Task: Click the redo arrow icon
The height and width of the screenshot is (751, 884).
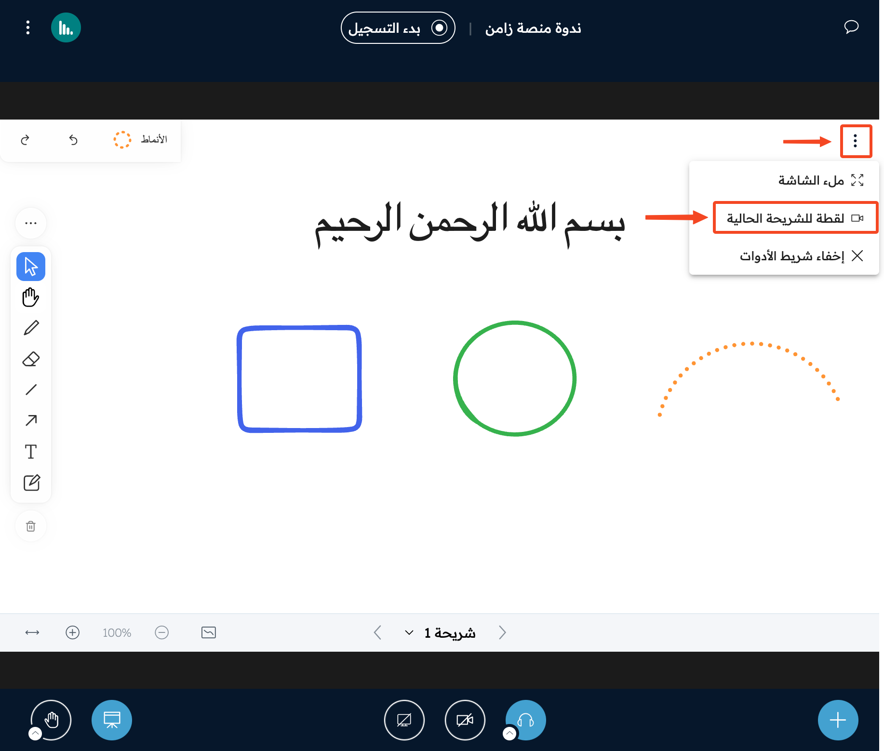Action: (x=25, y=140)
